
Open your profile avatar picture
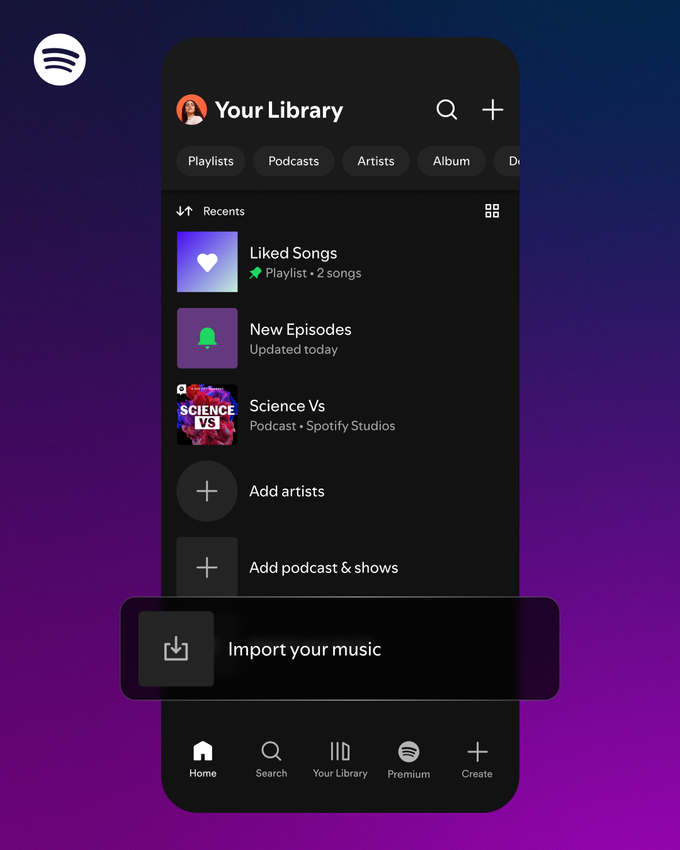(191, 110)
